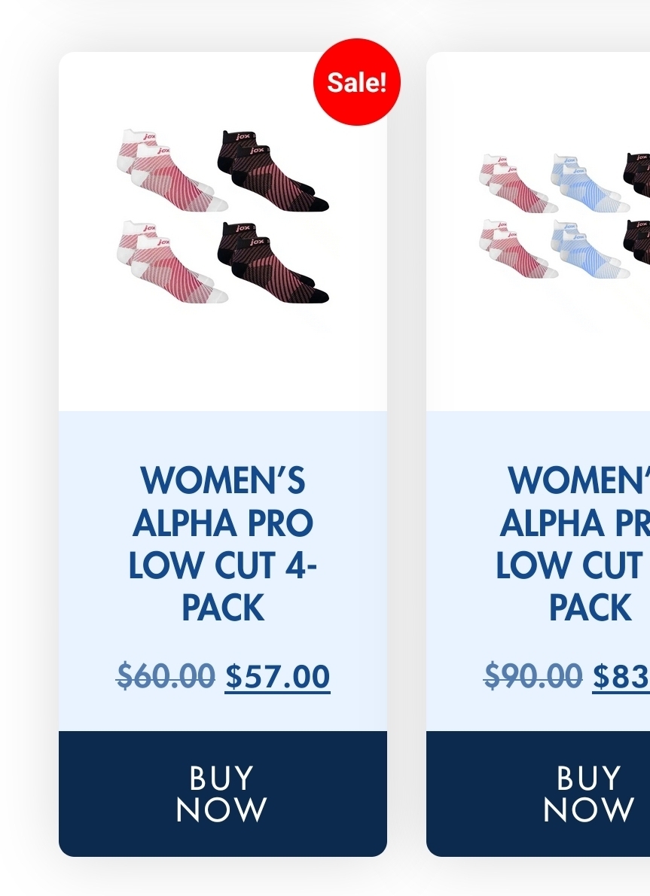Viewport: 650px width, 896px height.
Task: Select bottom-right black sock pair in 4-pack image
Action: (272, 263)
